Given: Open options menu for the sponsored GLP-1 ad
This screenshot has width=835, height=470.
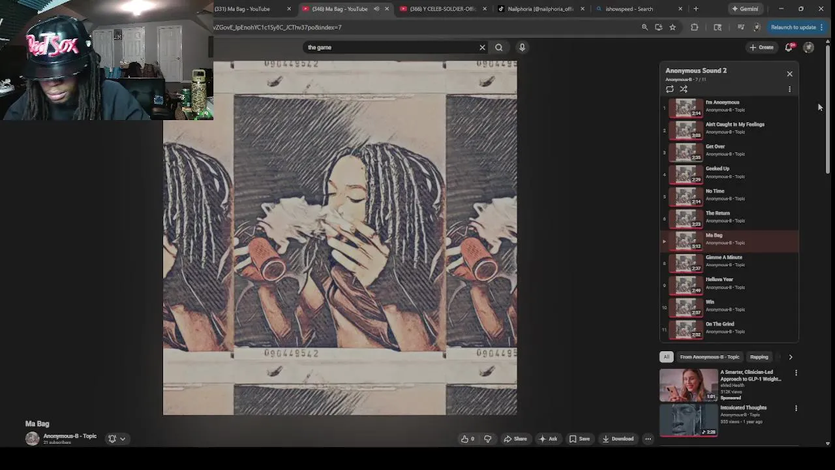Looking at the screenshot, I should point(796,373).
